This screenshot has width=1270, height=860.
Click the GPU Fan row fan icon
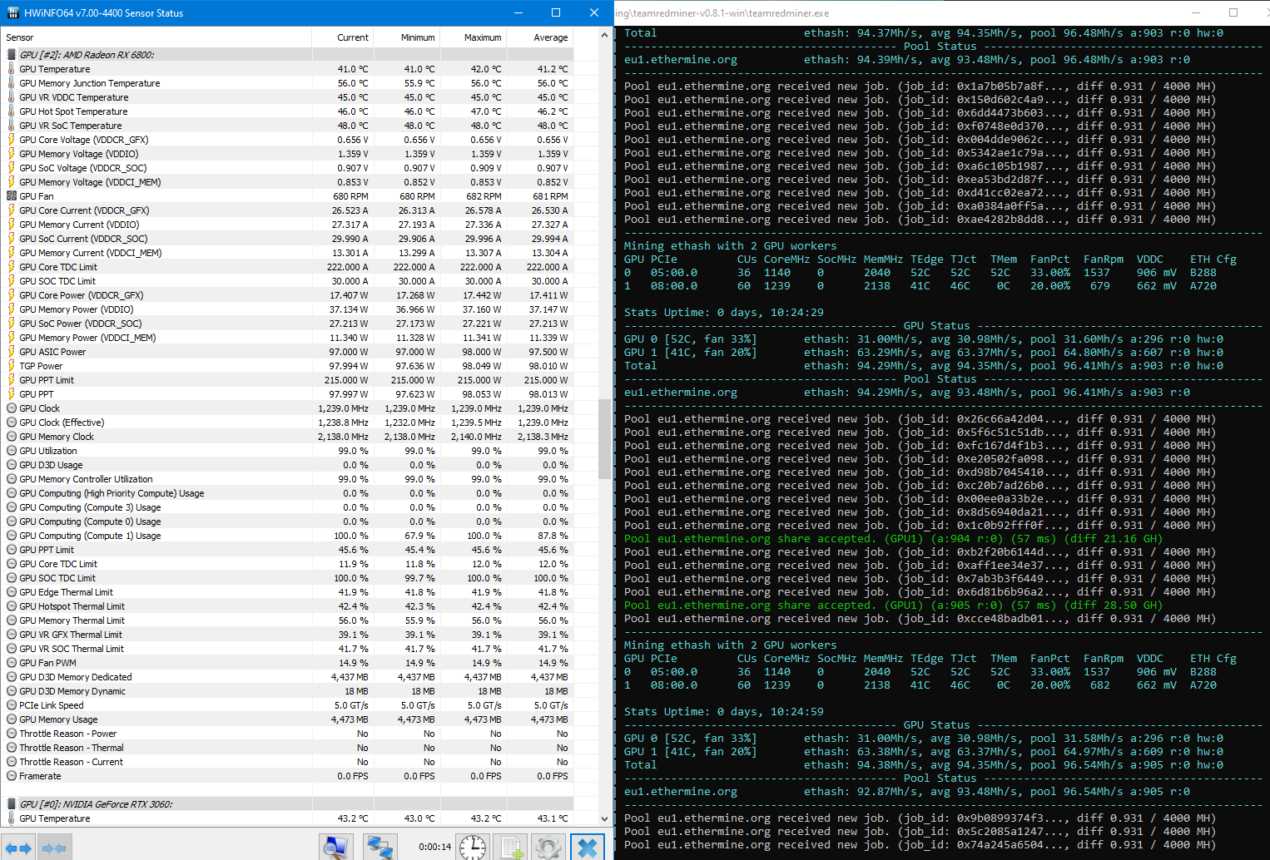pyautogui.click(x=12, y=196)
